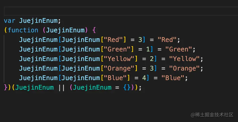Click the number 3 on the Red line
Image resolution: width=238 pixels, height=122 pixels.
pyautogui.click(x=140, y=40)
